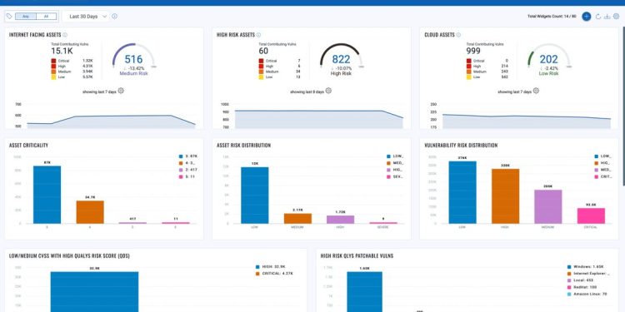The height and width of the screenshot is (312, 625).
Task: Click info icon beside Last 30 Days
Action: 114,17
